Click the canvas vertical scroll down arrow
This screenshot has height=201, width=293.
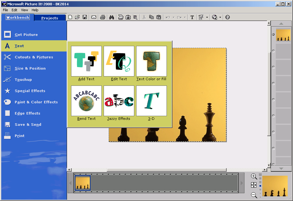pos(269,165)
